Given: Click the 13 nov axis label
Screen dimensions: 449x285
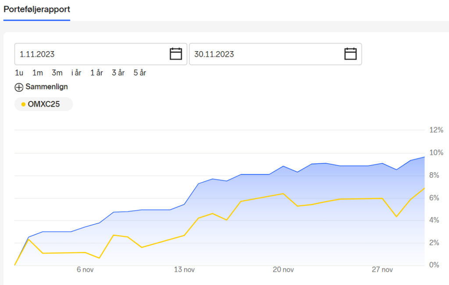Looking at the screenshot, I should click(184, 270).
